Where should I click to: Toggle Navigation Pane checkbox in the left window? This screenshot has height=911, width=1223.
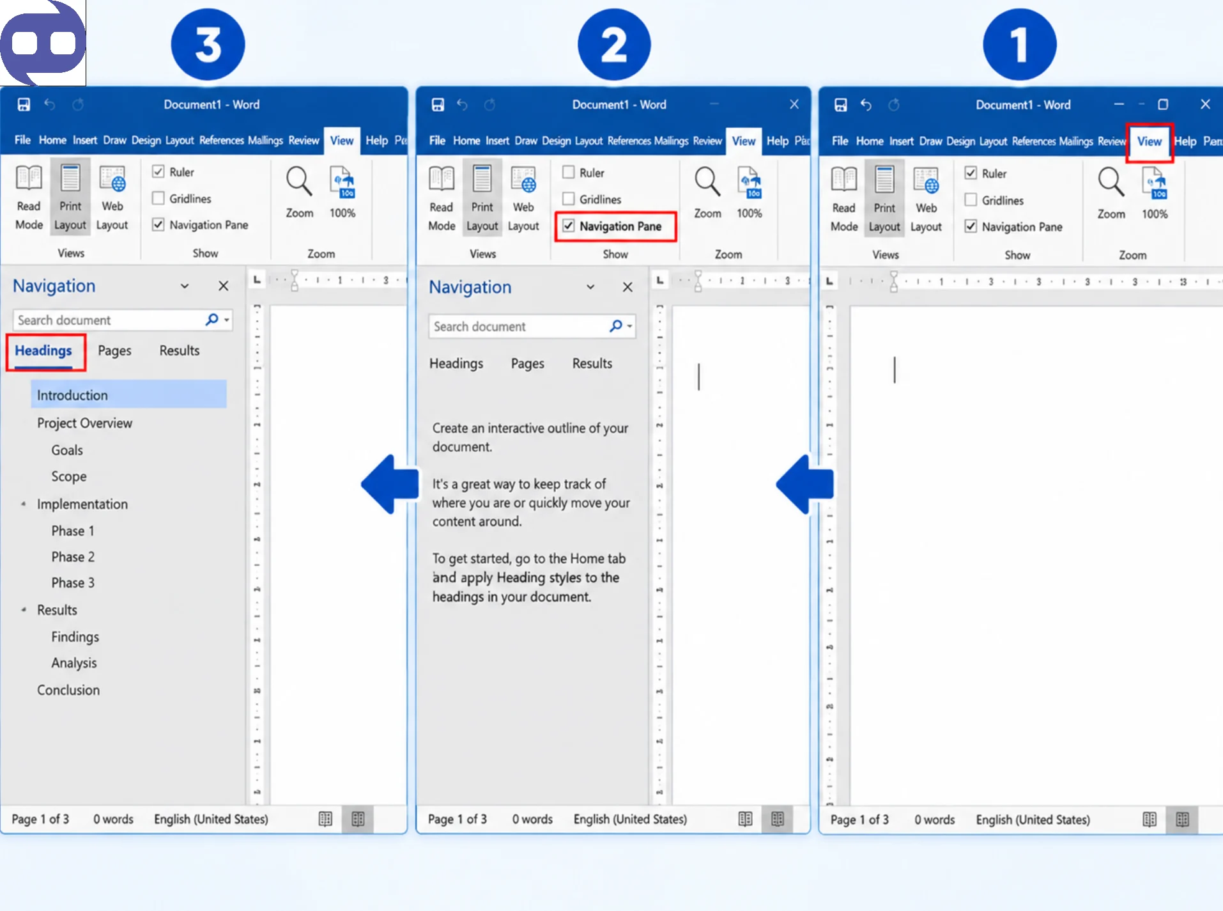coord(158,224)
